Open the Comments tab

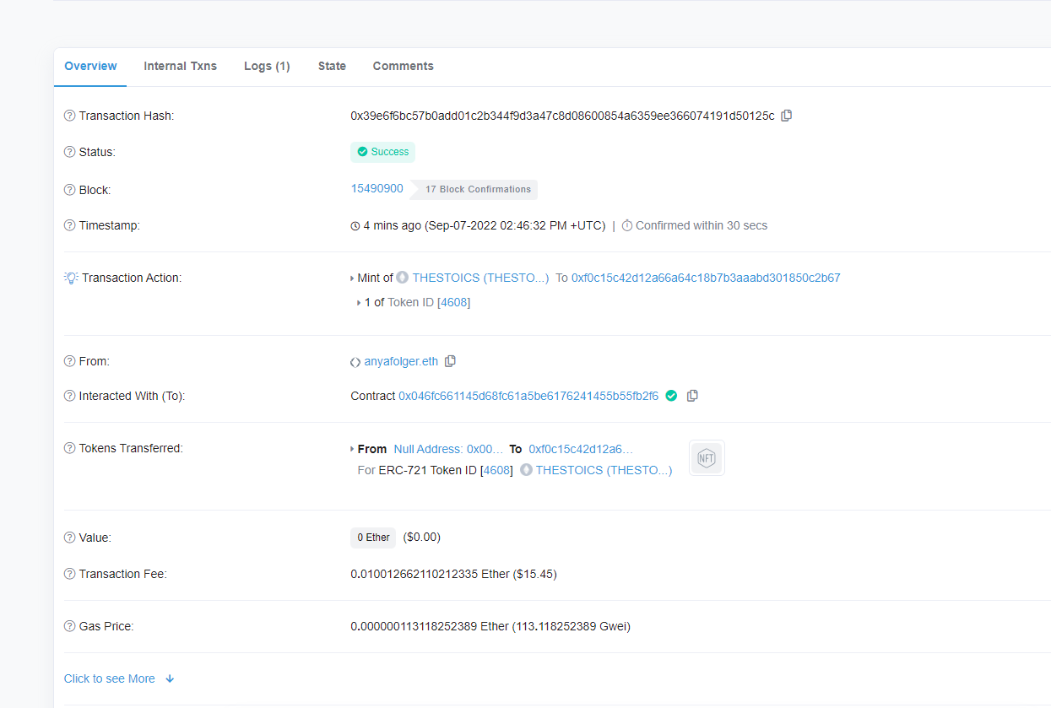(x=403, y=66)
